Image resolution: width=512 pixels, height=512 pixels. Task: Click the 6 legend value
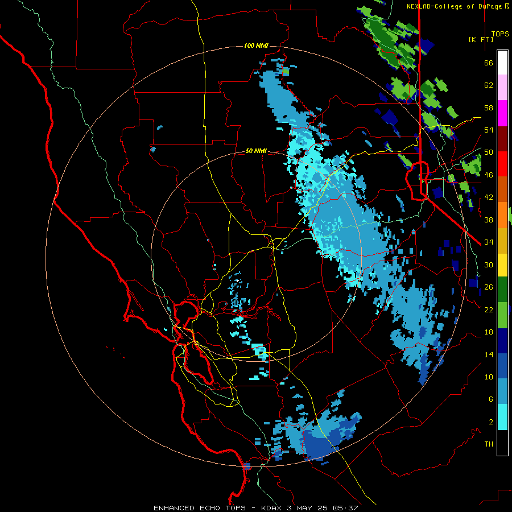click(x=491, y=399)
